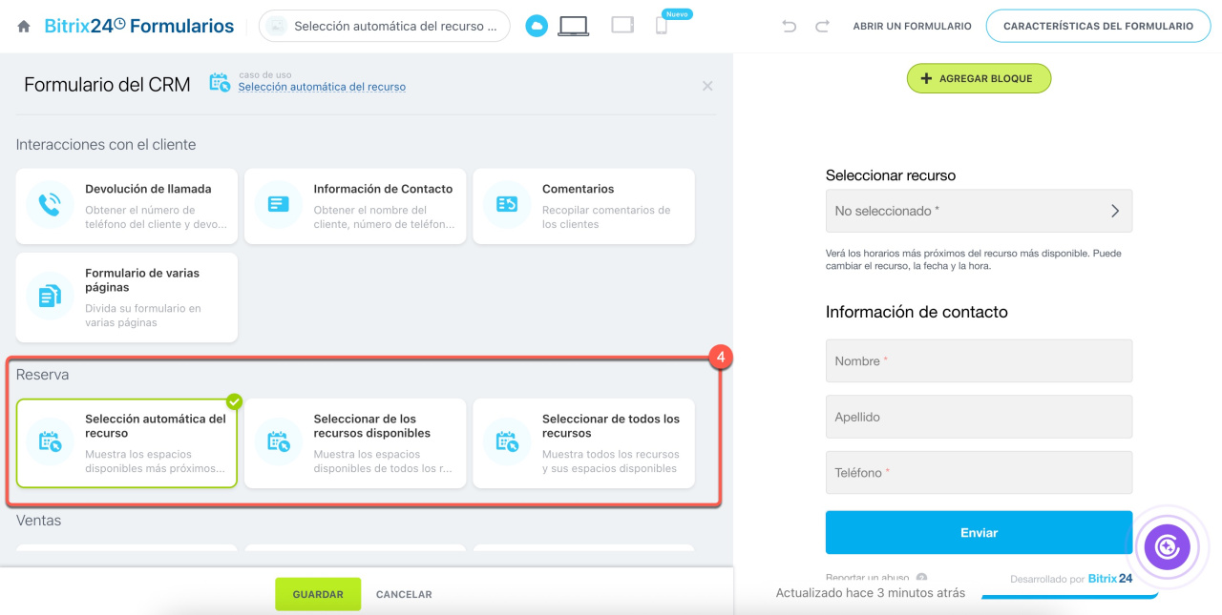The width and height of the screenshot is (1222, 615).
Task: Choose Seleccionar de todos los recursos card
Action: coord(583,443)
